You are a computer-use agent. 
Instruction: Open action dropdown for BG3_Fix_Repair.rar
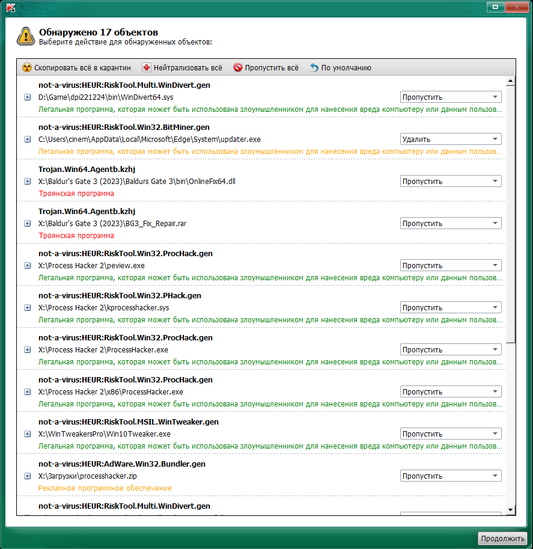[x=451, y=223]
